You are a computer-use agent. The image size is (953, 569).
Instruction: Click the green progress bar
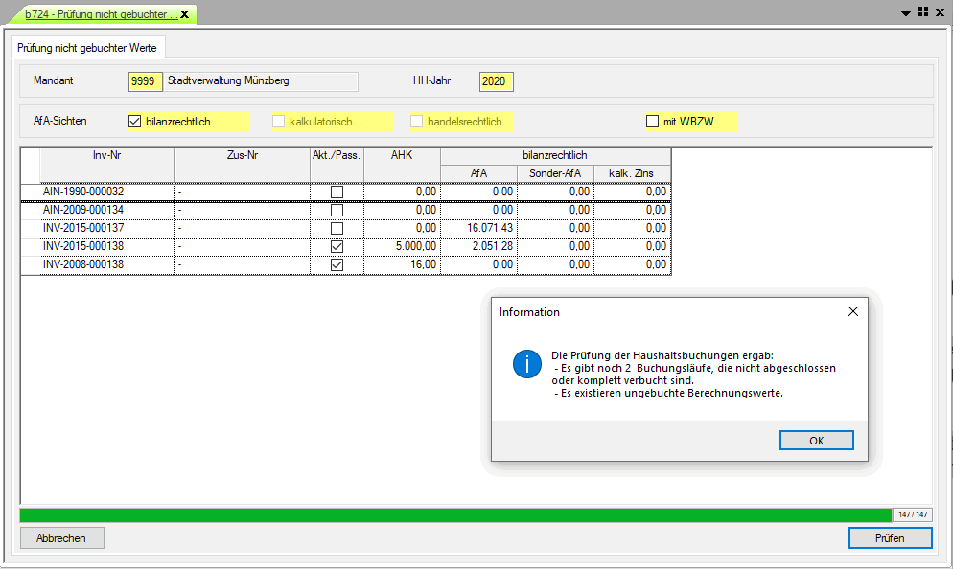tap(455, 514)
